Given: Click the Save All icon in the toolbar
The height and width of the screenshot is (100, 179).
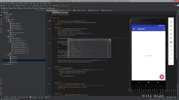Looking at the screenshot, I should point(4,6).
